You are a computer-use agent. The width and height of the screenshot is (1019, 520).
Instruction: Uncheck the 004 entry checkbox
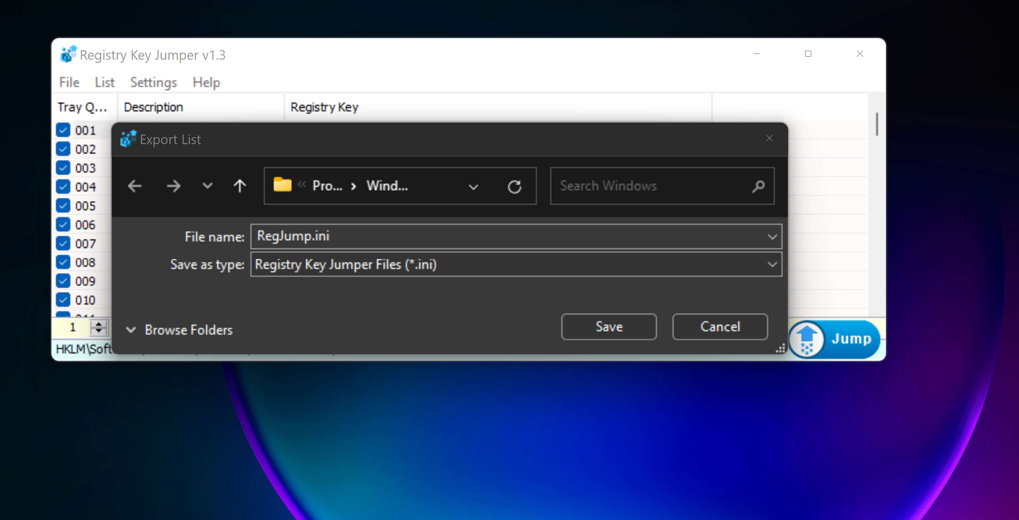pos(63,187)
